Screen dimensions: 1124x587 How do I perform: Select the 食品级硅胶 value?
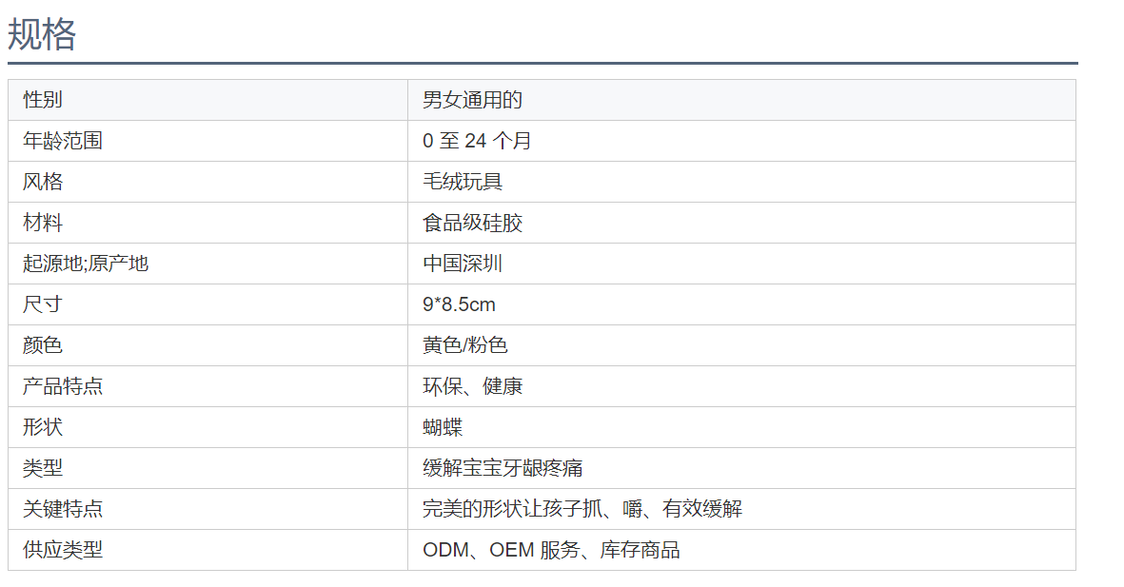coord(472,223)
